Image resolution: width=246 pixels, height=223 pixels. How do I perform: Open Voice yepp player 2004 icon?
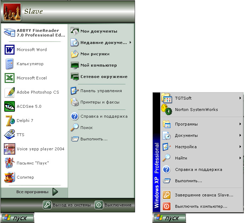[x=10, y=149]
